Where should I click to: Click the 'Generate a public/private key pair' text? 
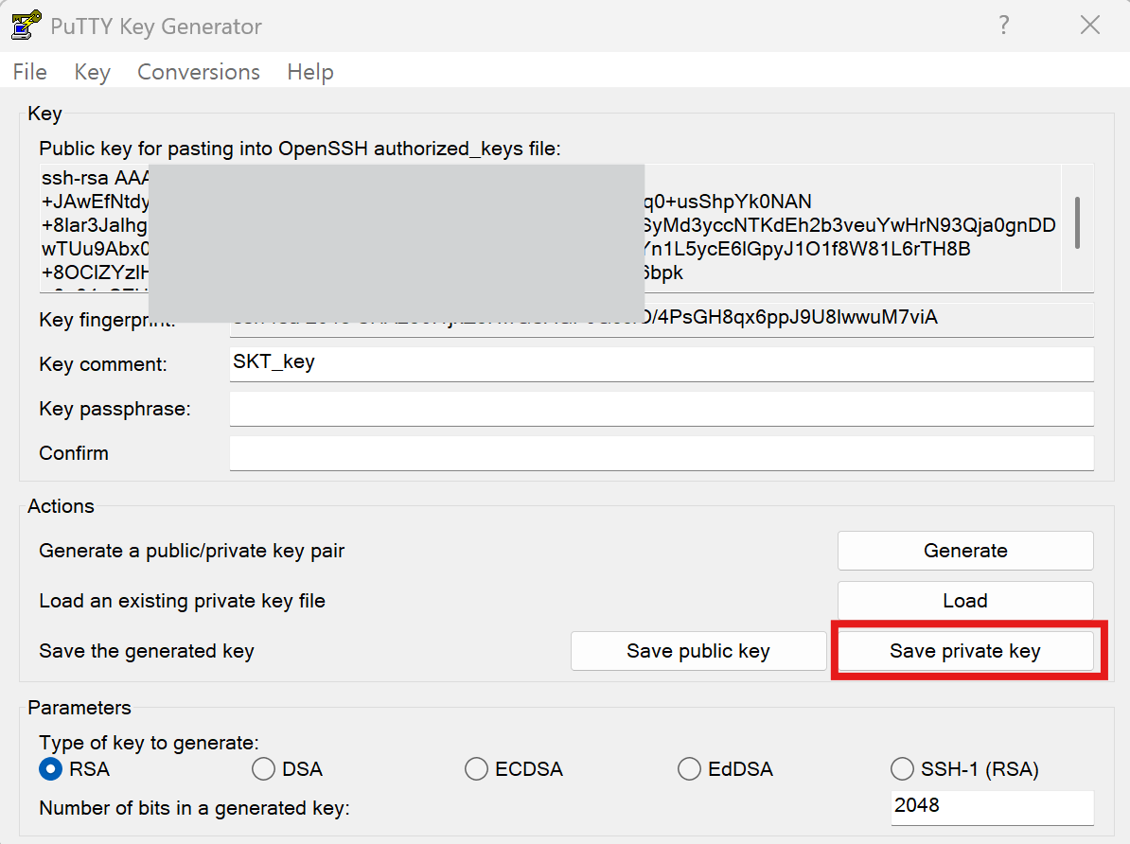coord(192,551)
